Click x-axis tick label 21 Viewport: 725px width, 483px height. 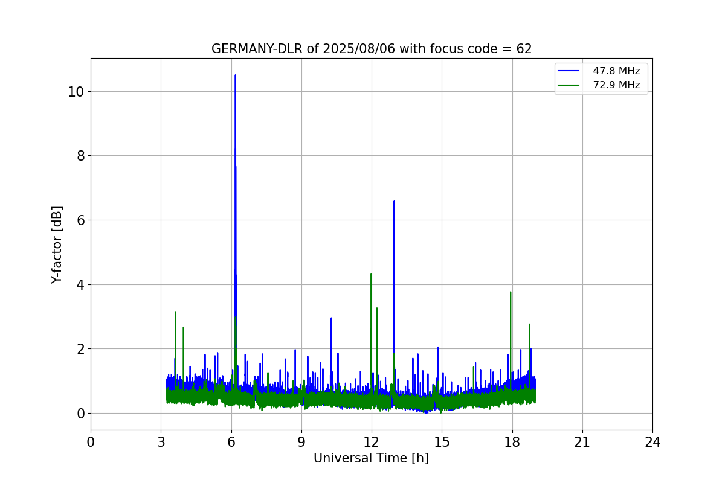point(582,442)
